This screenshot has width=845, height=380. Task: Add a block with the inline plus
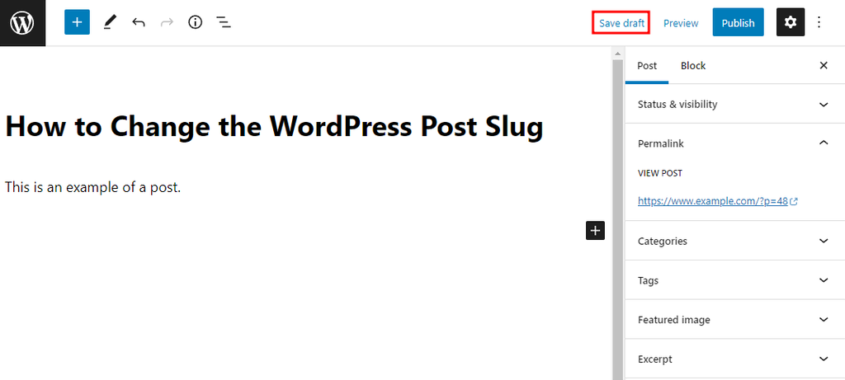click(595, 231)
